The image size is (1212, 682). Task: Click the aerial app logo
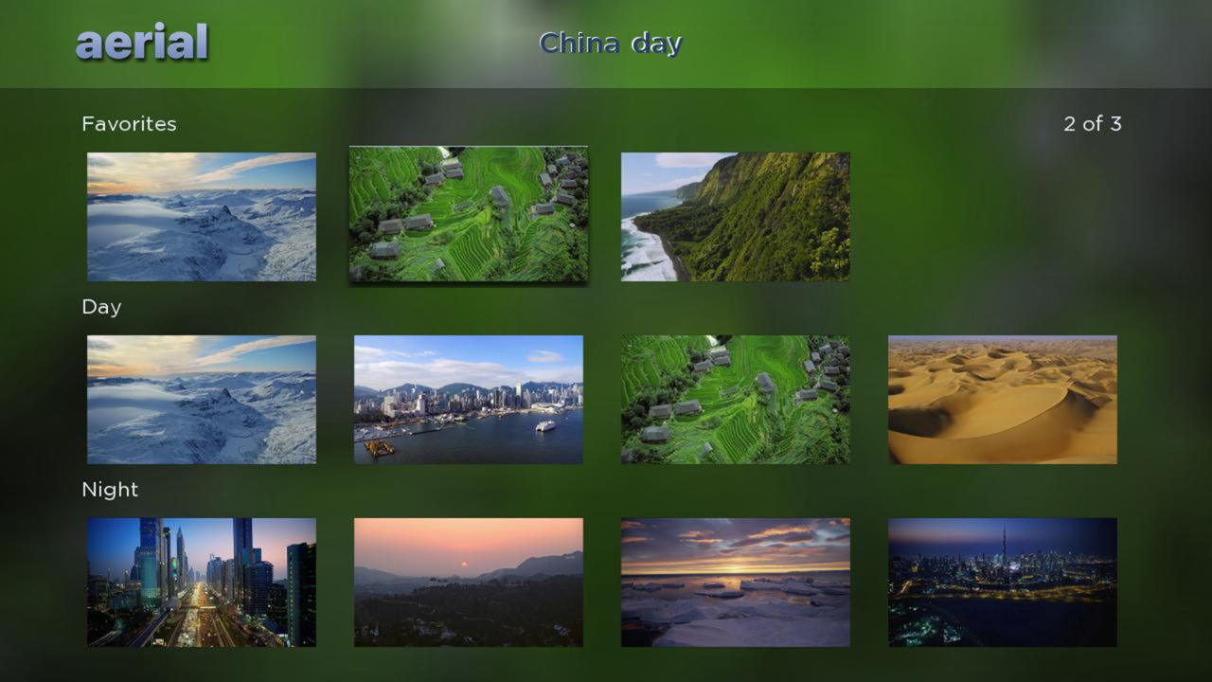click(140, 42)
